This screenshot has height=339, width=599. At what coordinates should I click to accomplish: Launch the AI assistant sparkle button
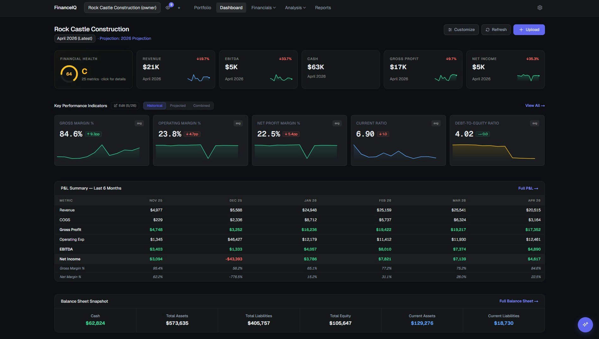tap(585, 324)
